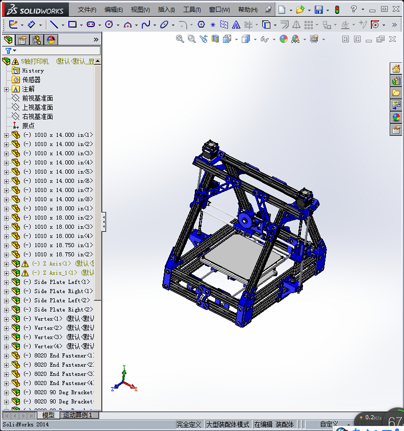Open the PropertyManager tab

coord(22,40)
